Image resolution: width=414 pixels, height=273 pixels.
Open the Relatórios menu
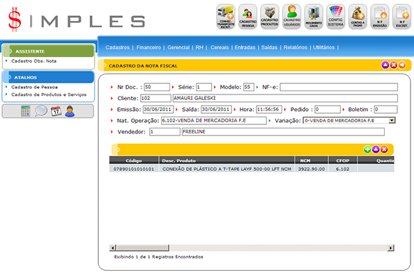point(296,47)
